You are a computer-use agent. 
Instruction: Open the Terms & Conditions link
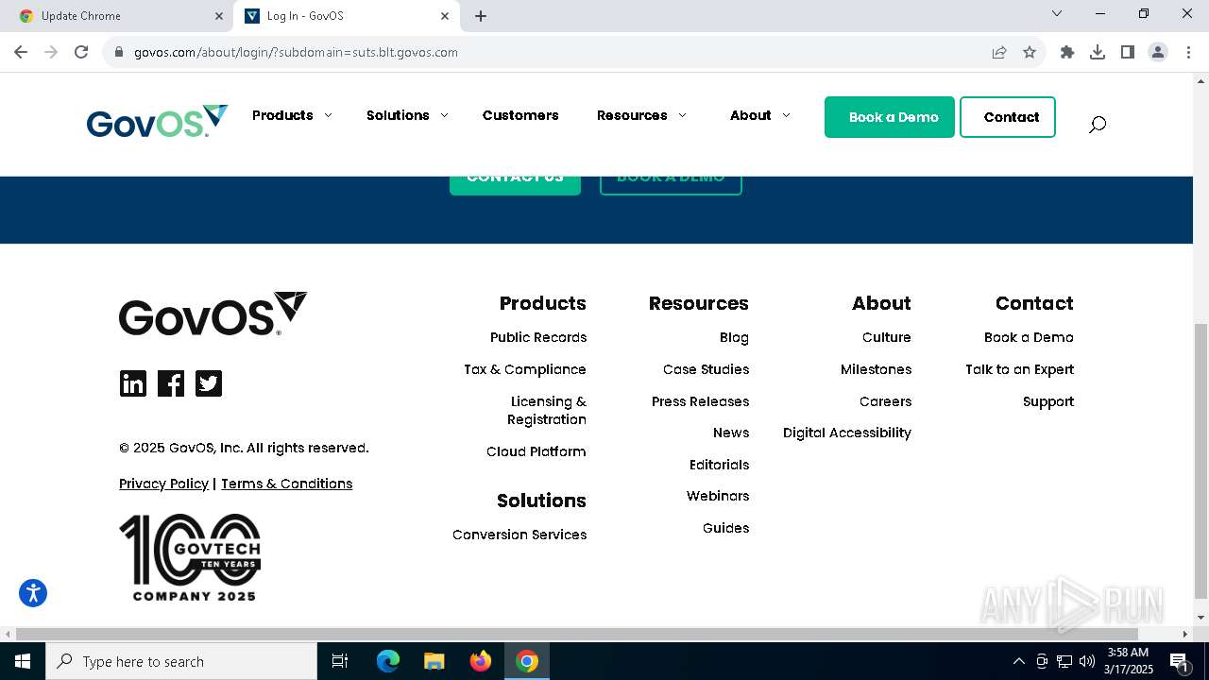286,484
